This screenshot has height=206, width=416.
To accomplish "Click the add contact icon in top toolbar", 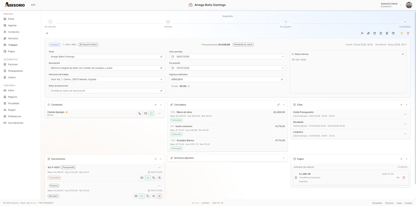I will click(x=362, y=33).
